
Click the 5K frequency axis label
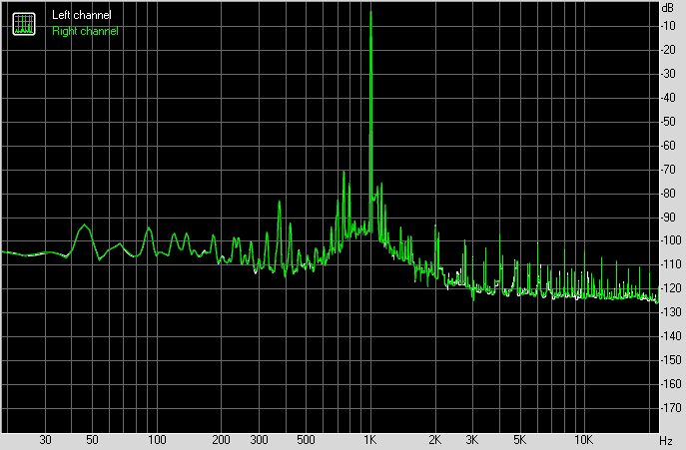pyautogui.click(x=519, y=439)
